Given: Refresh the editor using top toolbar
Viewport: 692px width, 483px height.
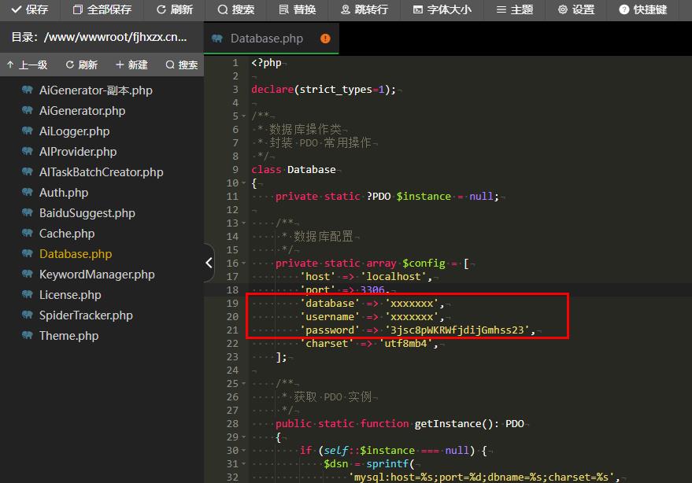Looking at the screenshot, I should click(174, 10).
